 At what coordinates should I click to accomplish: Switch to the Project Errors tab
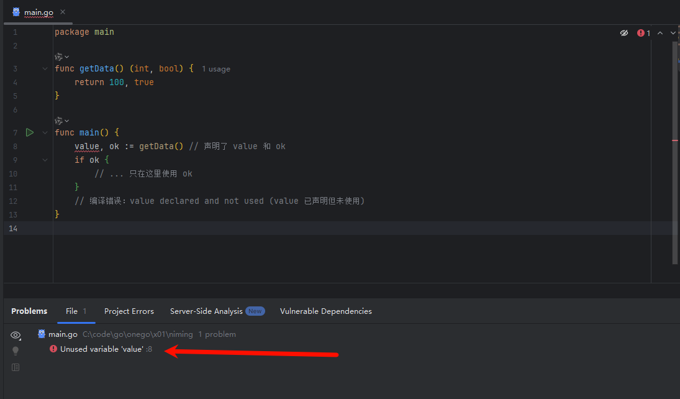(x=129, y=311)
